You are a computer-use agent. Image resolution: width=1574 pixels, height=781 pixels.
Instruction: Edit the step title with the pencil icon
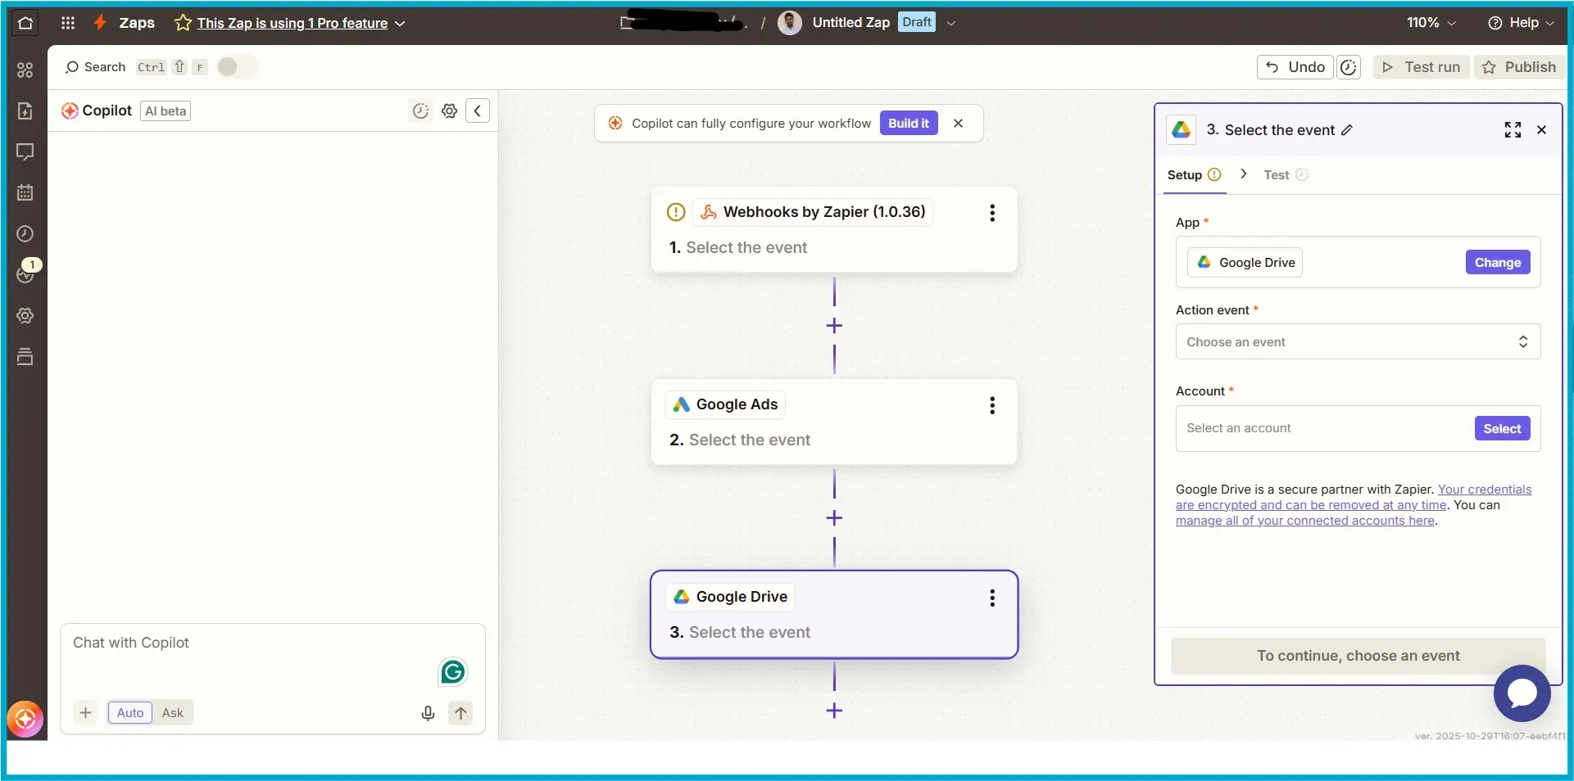(1348, 130)
